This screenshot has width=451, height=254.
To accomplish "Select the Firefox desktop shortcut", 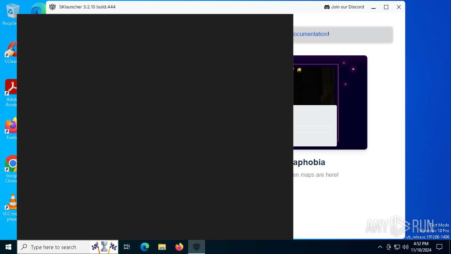I will coord(11,129).
